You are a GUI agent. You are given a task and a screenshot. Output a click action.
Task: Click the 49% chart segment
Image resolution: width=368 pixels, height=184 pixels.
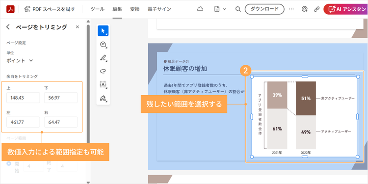[306, 132]
